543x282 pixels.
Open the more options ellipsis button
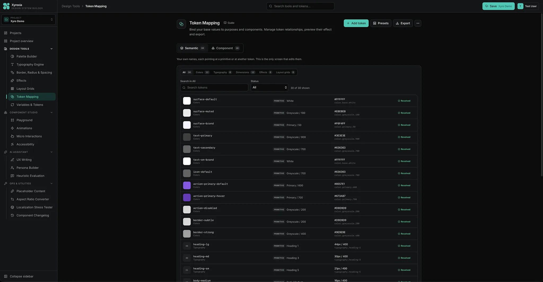click(x=418, y=23)
